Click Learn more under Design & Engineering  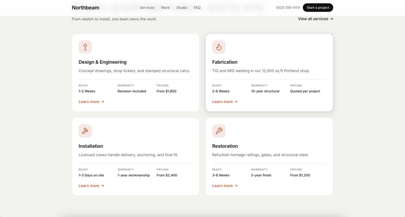click(91, 102)
